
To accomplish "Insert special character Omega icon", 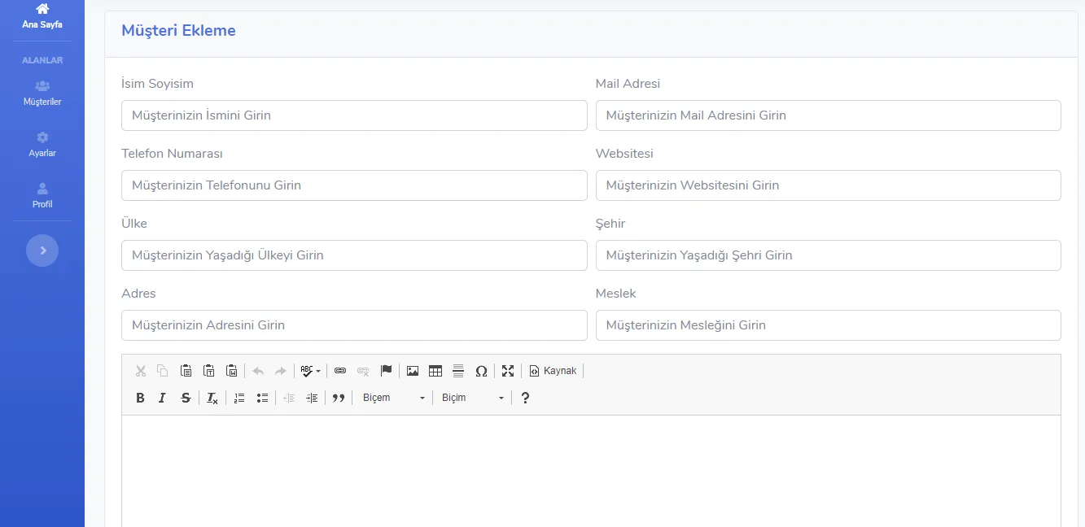I will tap(481, 371).
